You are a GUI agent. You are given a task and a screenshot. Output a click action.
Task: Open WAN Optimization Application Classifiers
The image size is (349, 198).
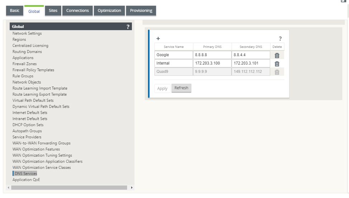(x=47, y=162)
